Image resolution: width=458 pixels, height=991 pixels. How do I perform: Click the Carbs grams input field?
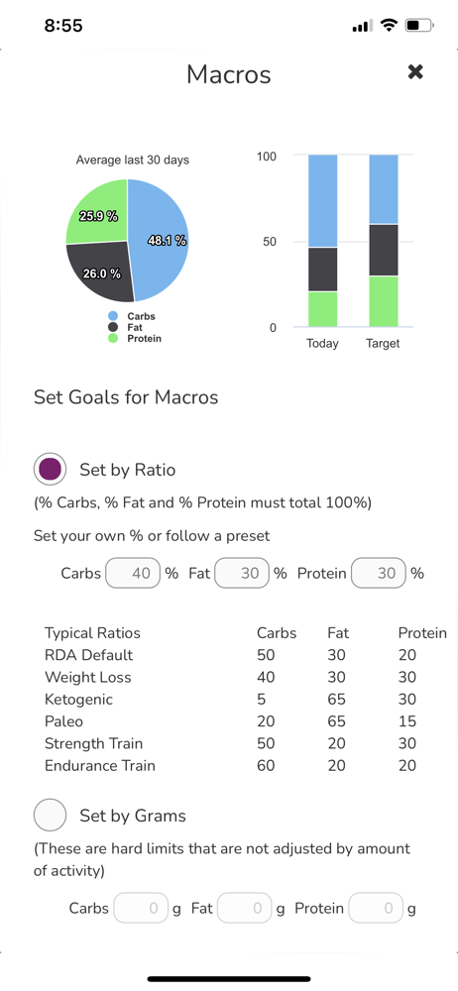(141, 909)
